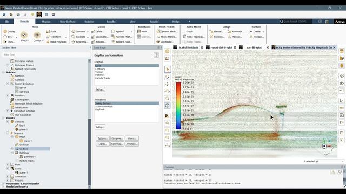Viewport: 346px width, 194px height.
Task: Click Deactivate zones option
Action: pyautogui.click(x=99, y=37)
